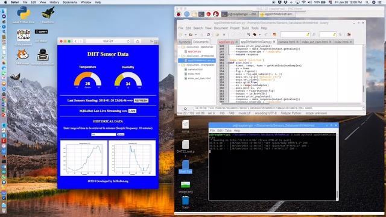
Task: Click the find magnifier icon in Geany toolbar
Action: [x=314, y=35]
